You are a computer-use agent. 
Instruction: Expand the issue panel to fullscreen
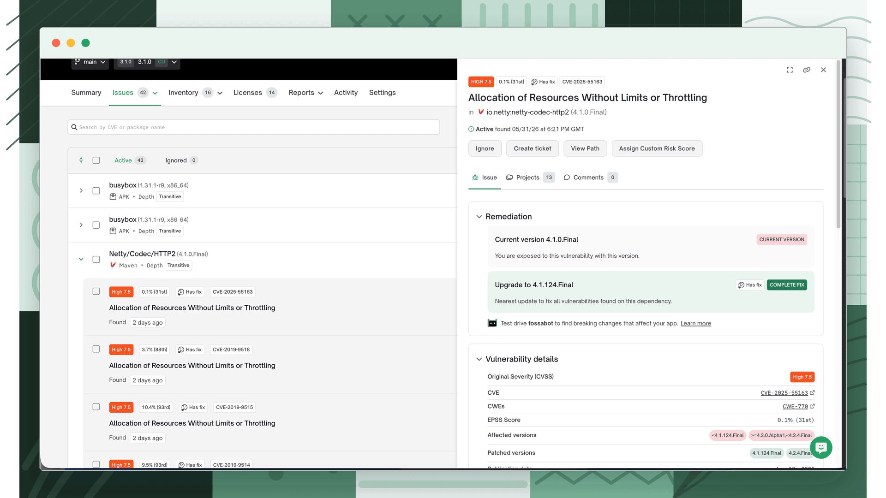point(790,70)
